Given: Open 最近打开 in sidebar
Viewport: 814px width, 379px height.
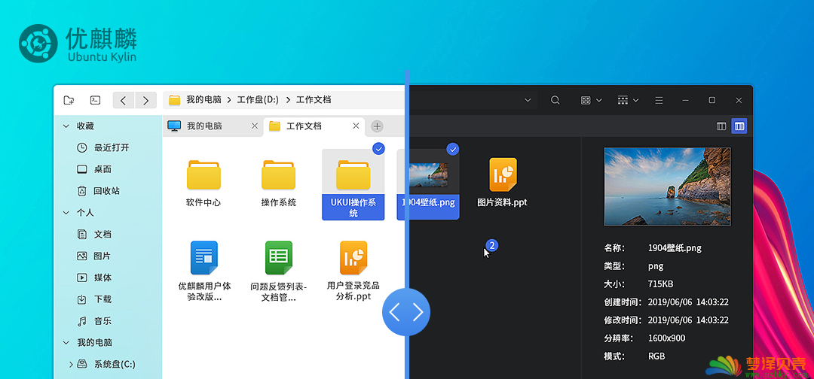Looking at the screenshot, I should coord(103,147).
